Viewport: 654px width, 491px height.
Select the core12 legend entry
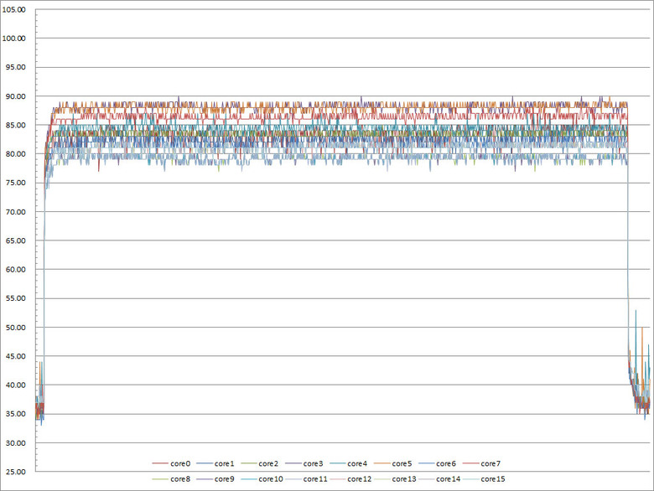pos(350,479)
